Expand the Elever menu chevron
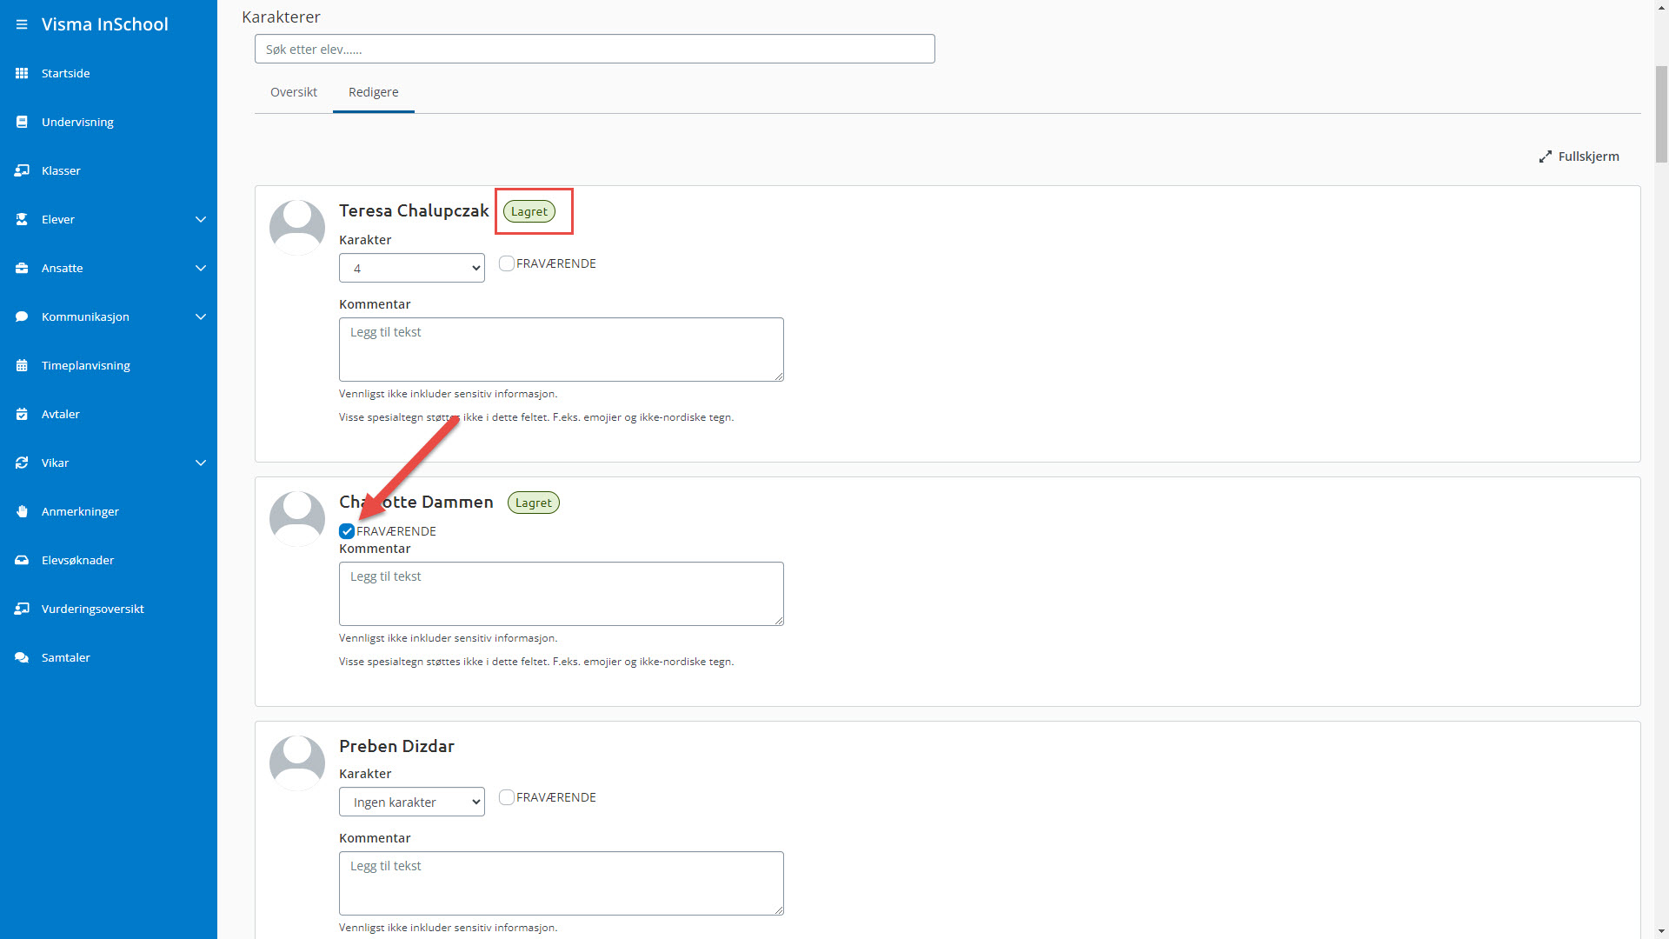The width and height of the screenshot is (1669, 939). point(201,219)
